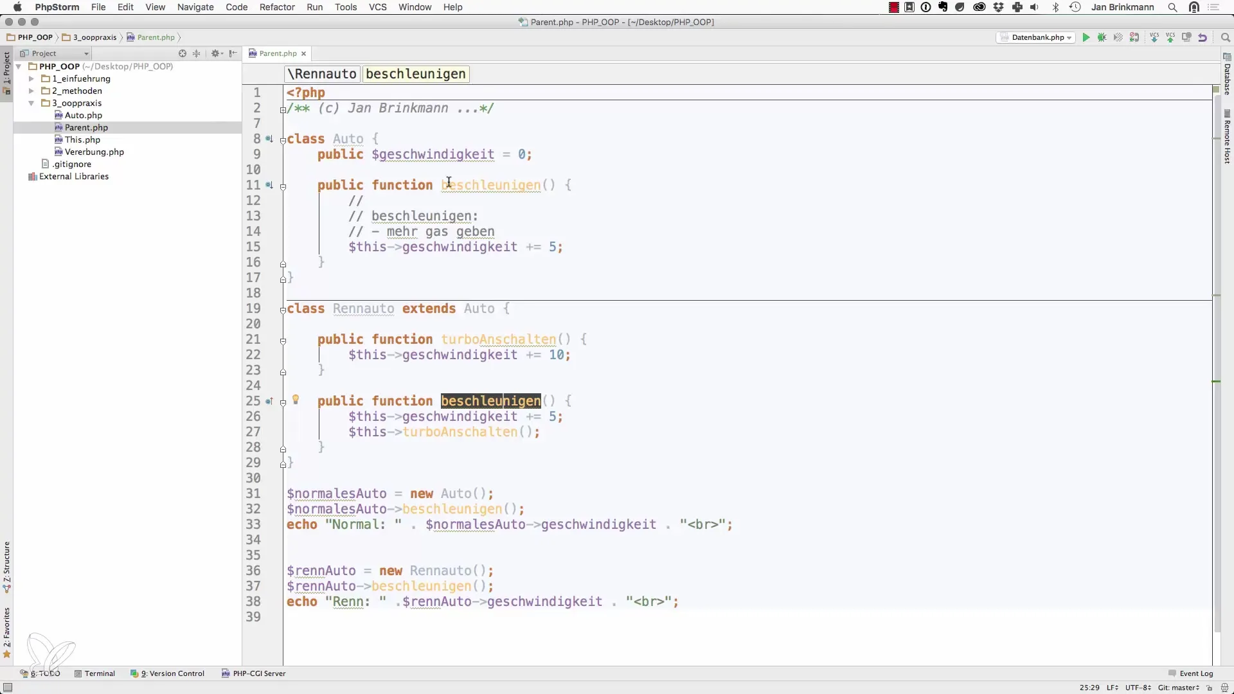Toggle the Structure side tab
This screenshot has width=1234, height=694.
point(6,567)
